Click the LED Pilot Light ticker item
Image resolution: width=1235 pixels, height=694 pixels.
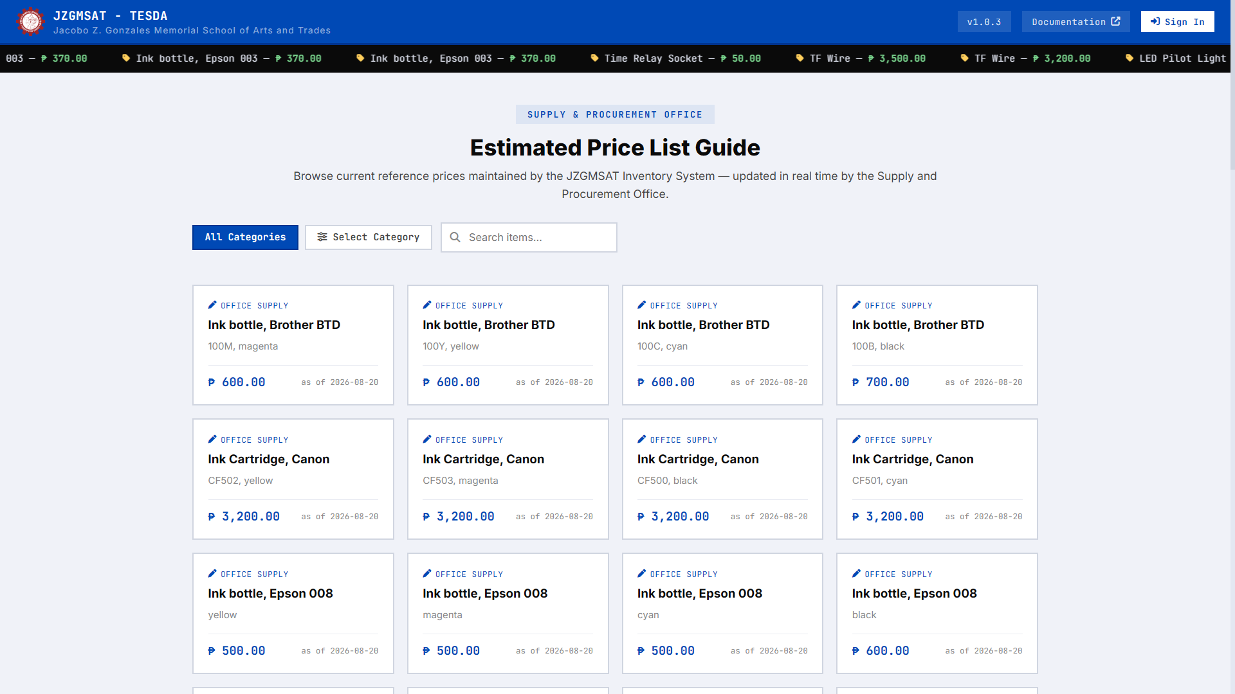pos(1176,58)
